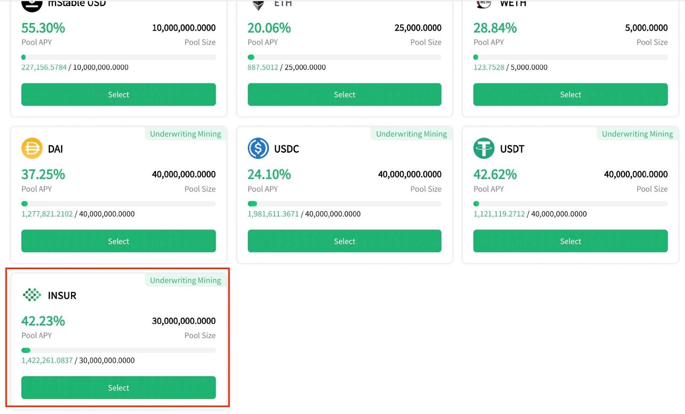Select the mStable USD pool
The width and height of the screenshot is (685, 414).
point(119,95)
